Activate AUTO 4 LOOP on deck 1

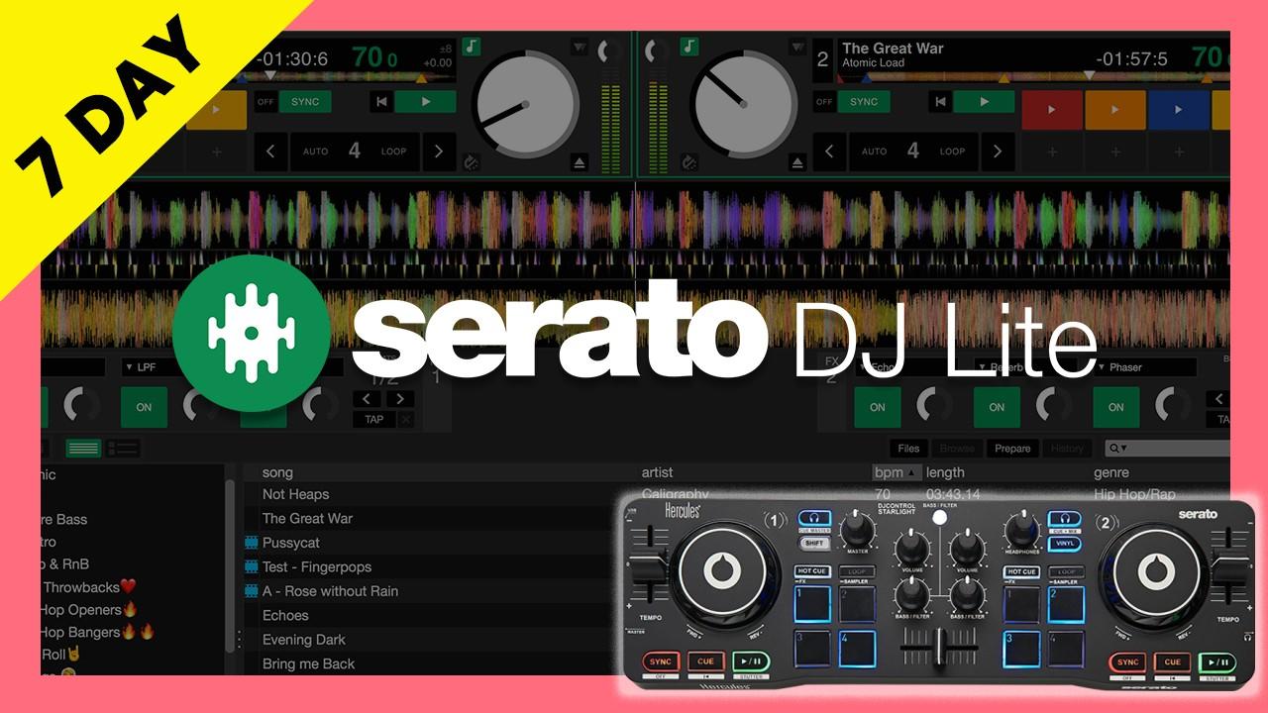click(355, 152)
